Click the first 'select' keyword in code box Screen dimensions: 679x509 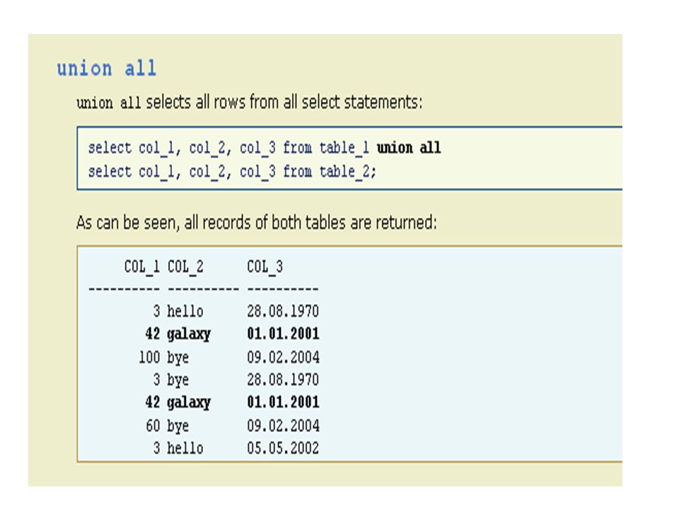pyautogui.click(x=110, y=148)
